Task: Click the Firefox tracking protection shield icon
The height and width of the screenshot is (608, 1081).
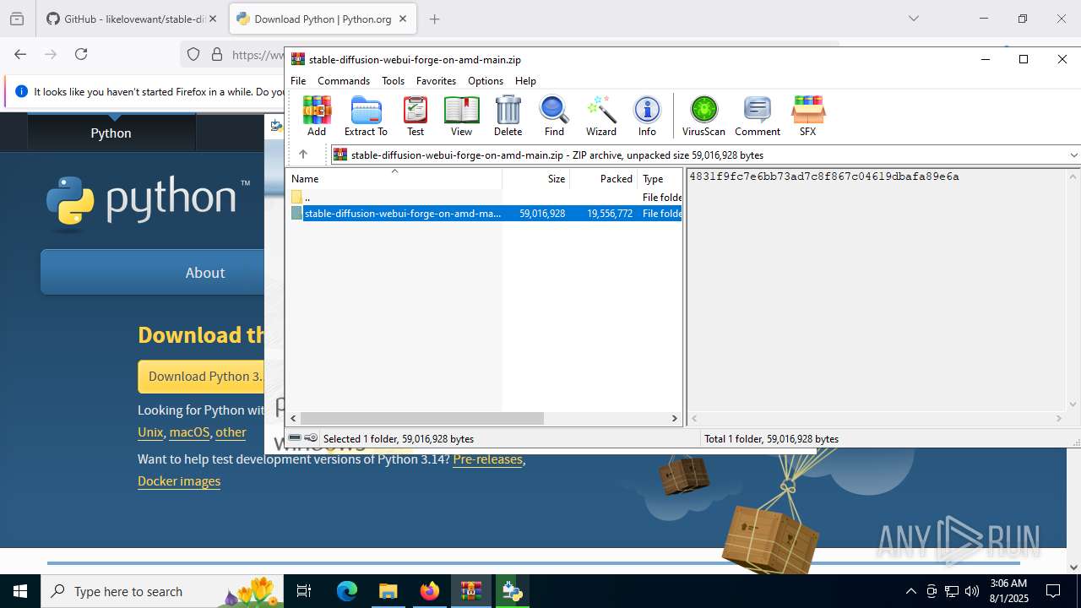Action: 193,54
